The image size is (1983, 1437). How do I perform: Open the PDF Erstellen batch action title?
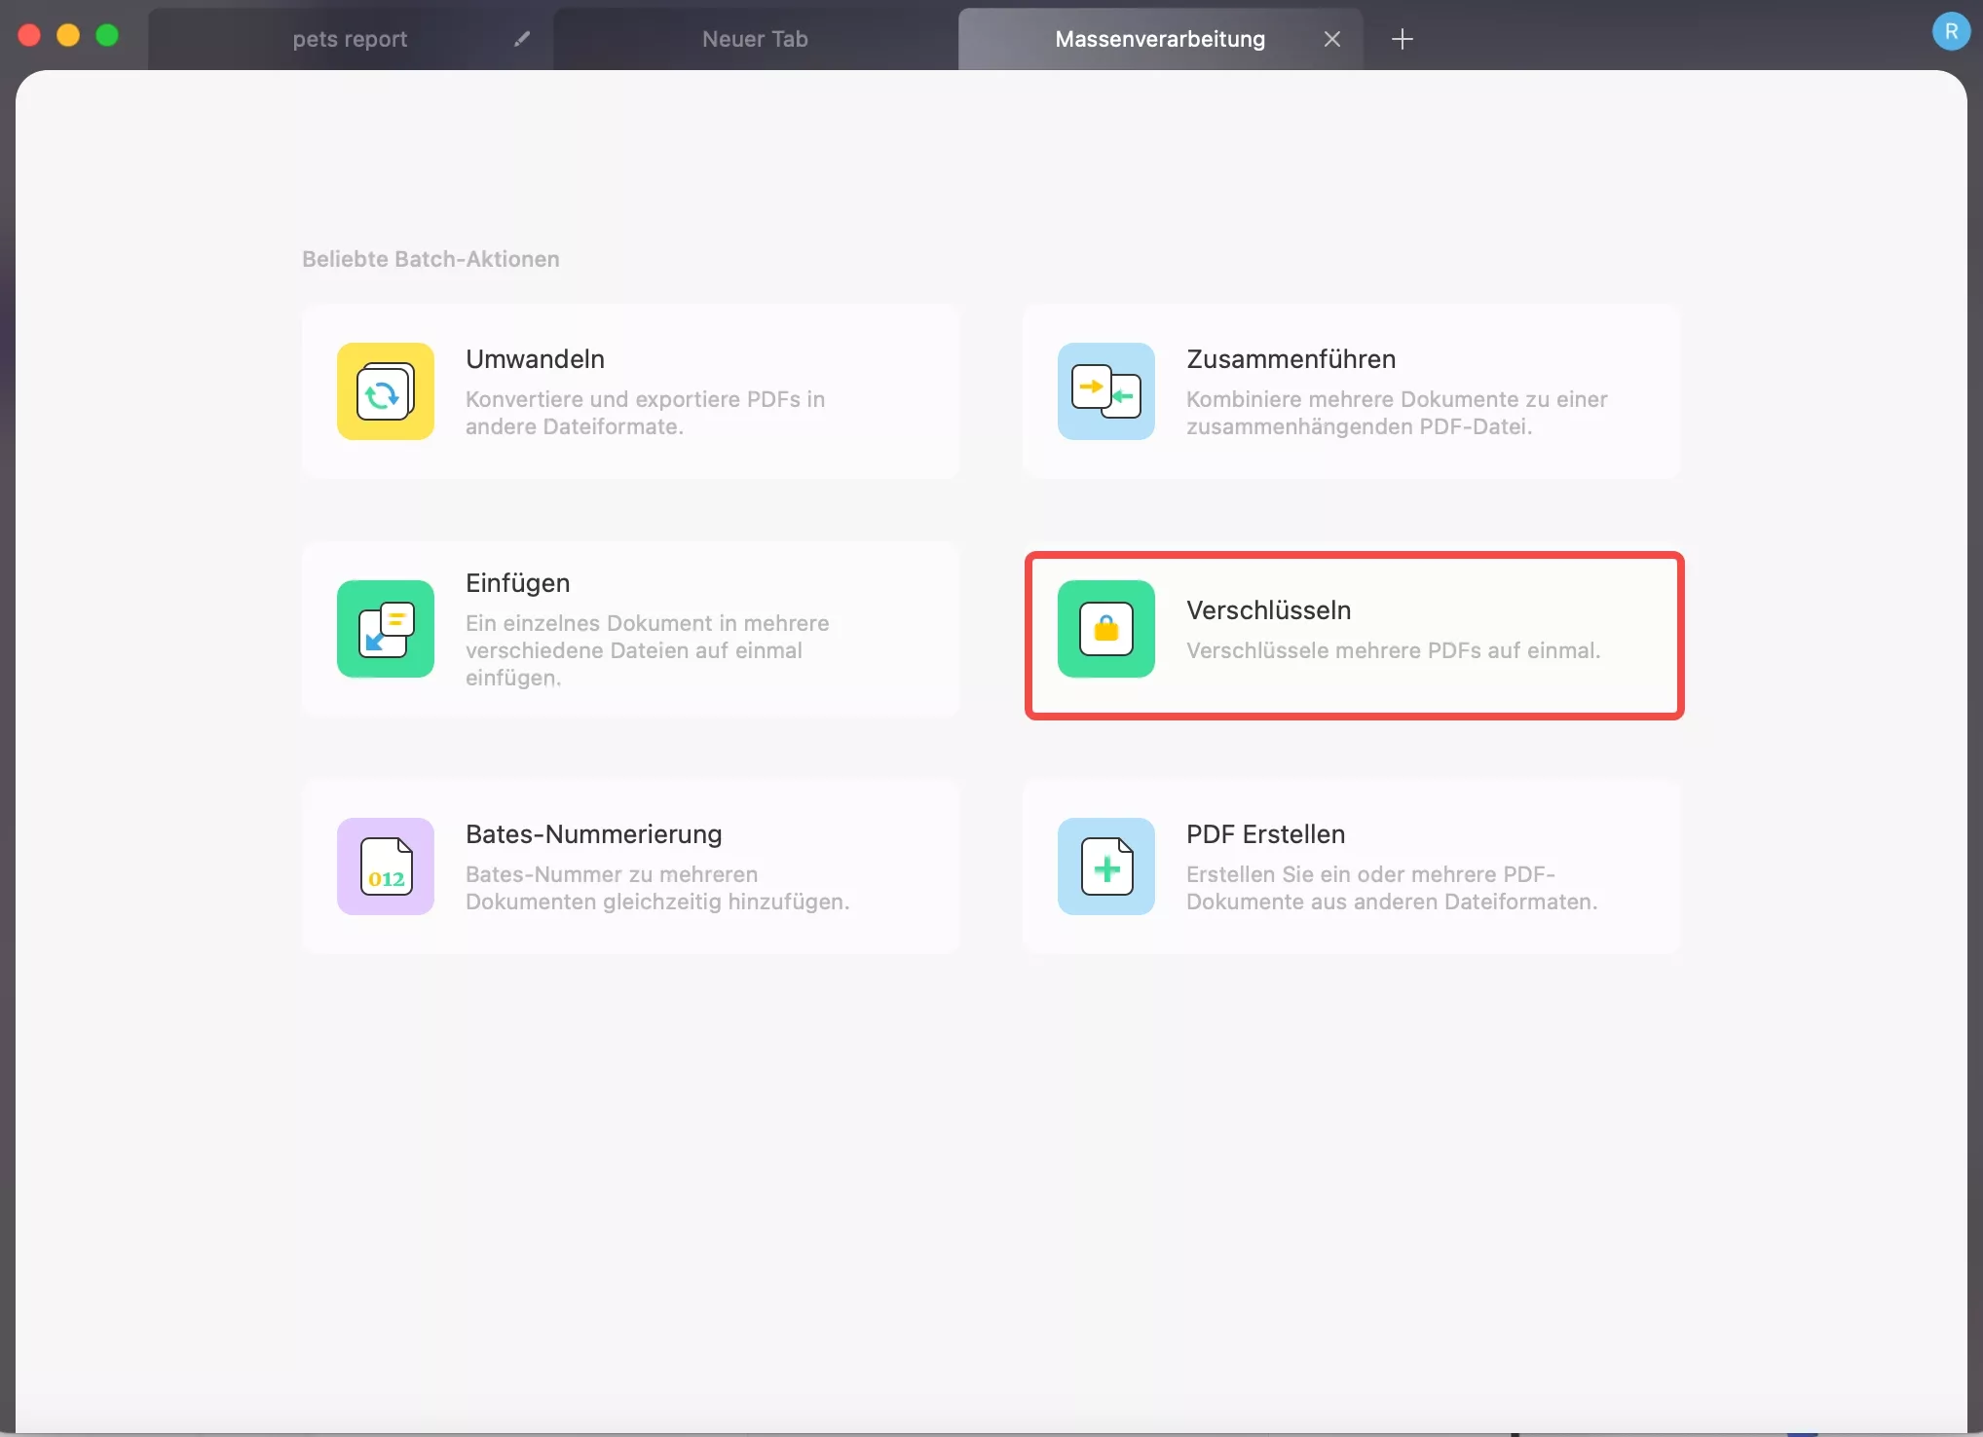point(1265,834)
